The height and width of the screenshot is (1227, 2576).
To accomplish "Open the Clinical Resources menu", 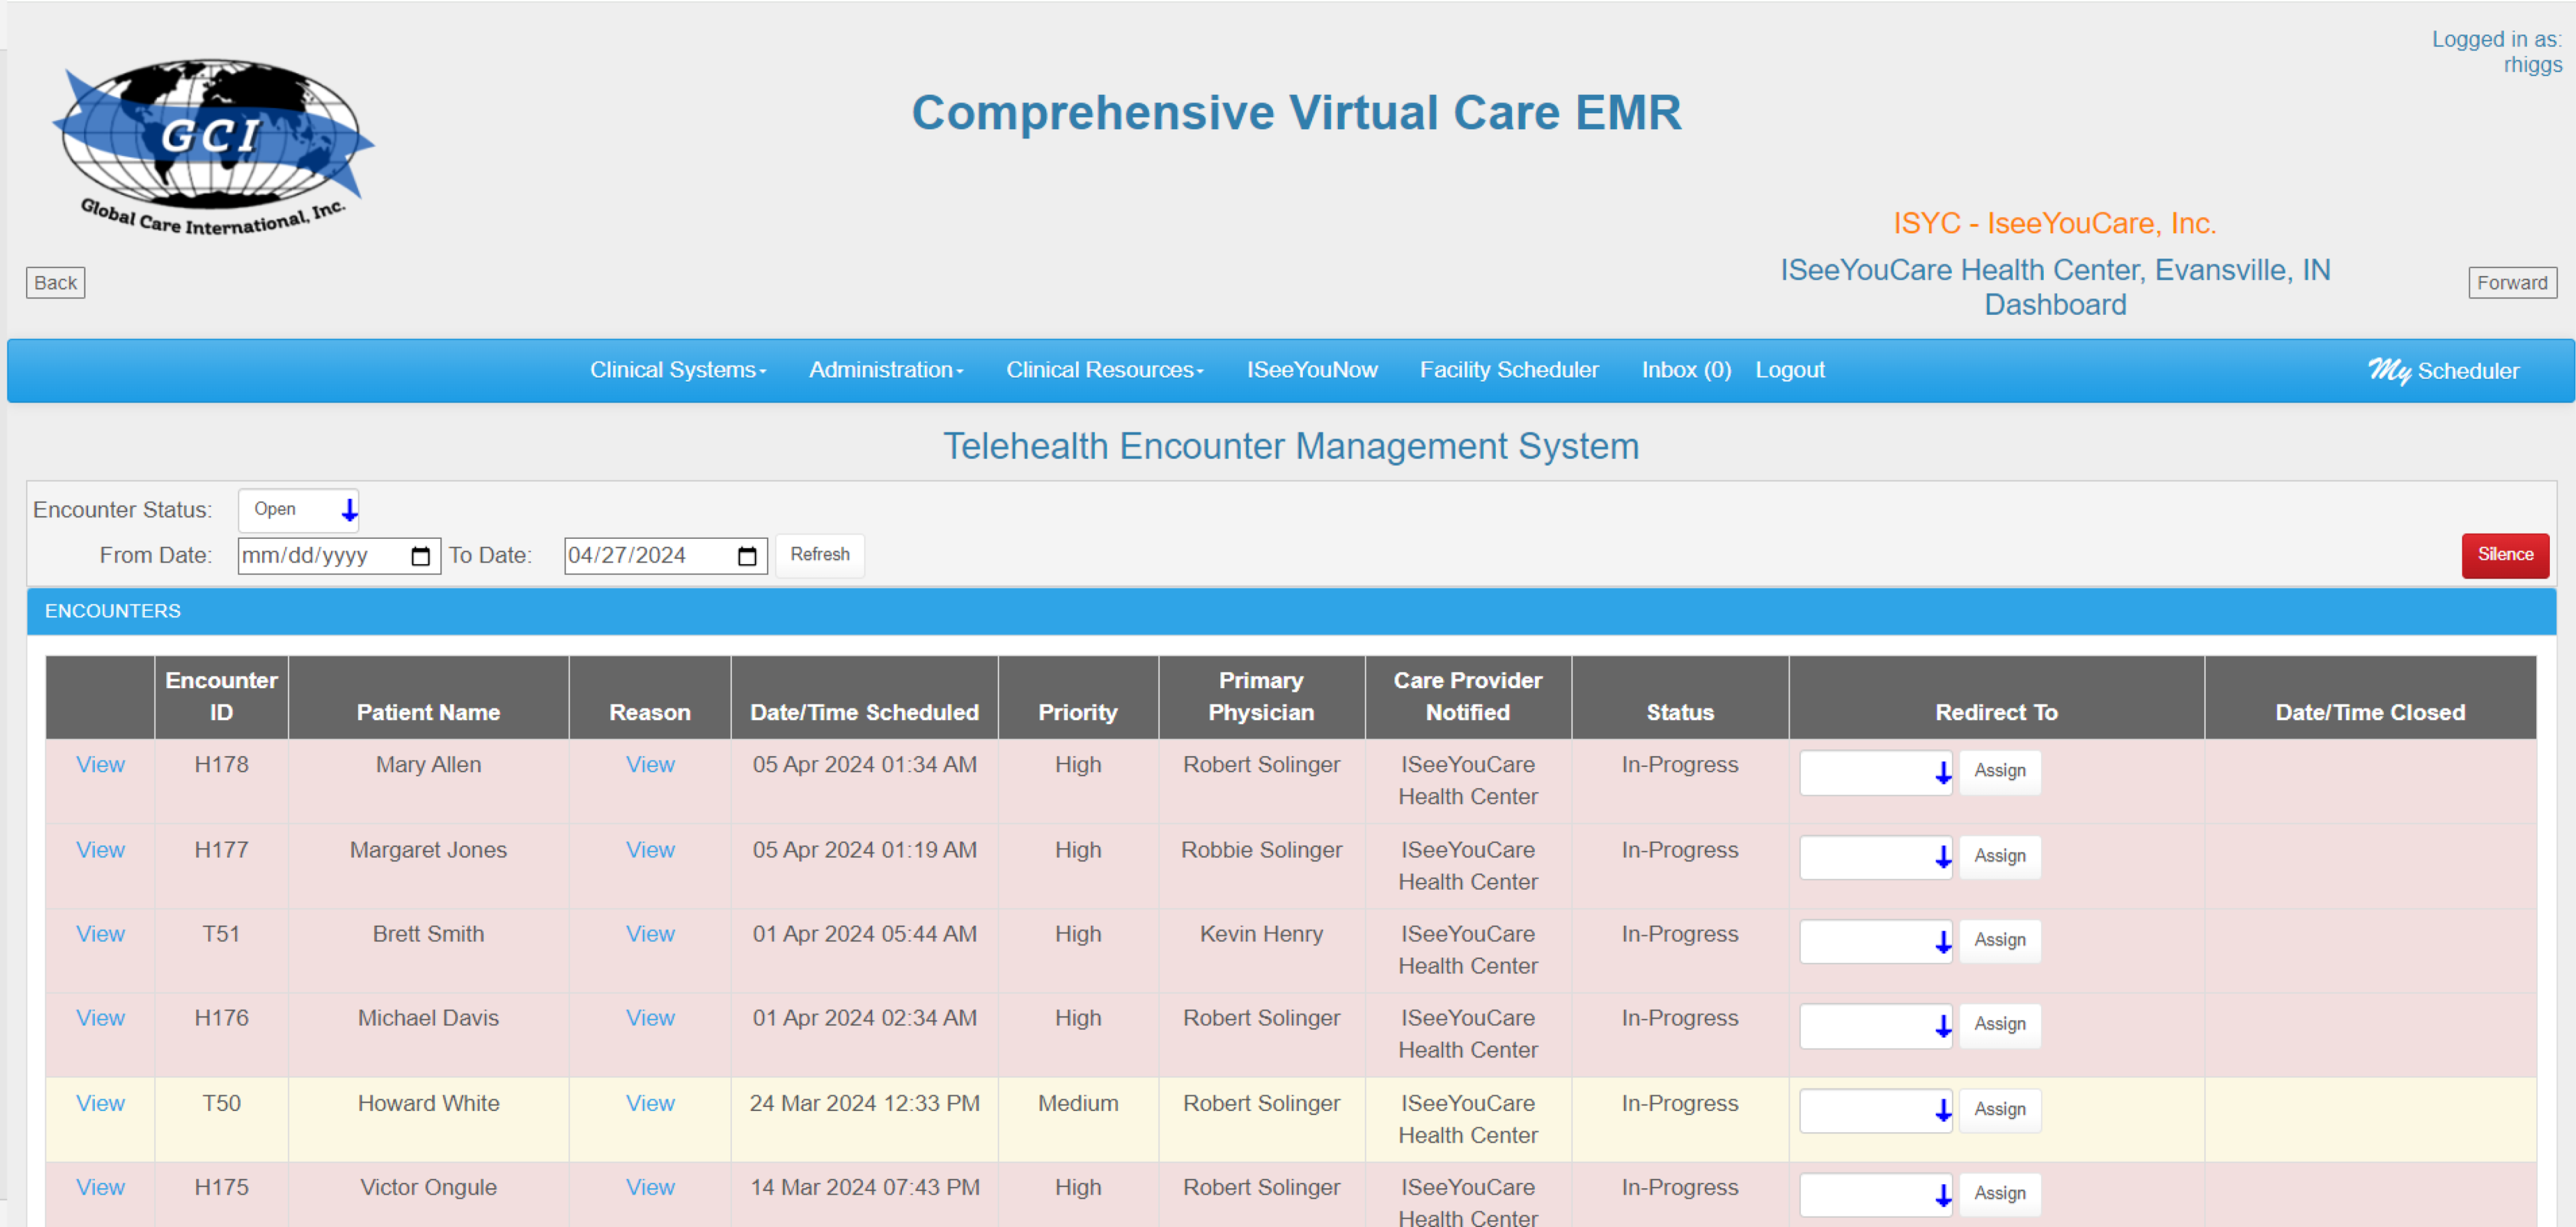I will [x=1105, y=370].
